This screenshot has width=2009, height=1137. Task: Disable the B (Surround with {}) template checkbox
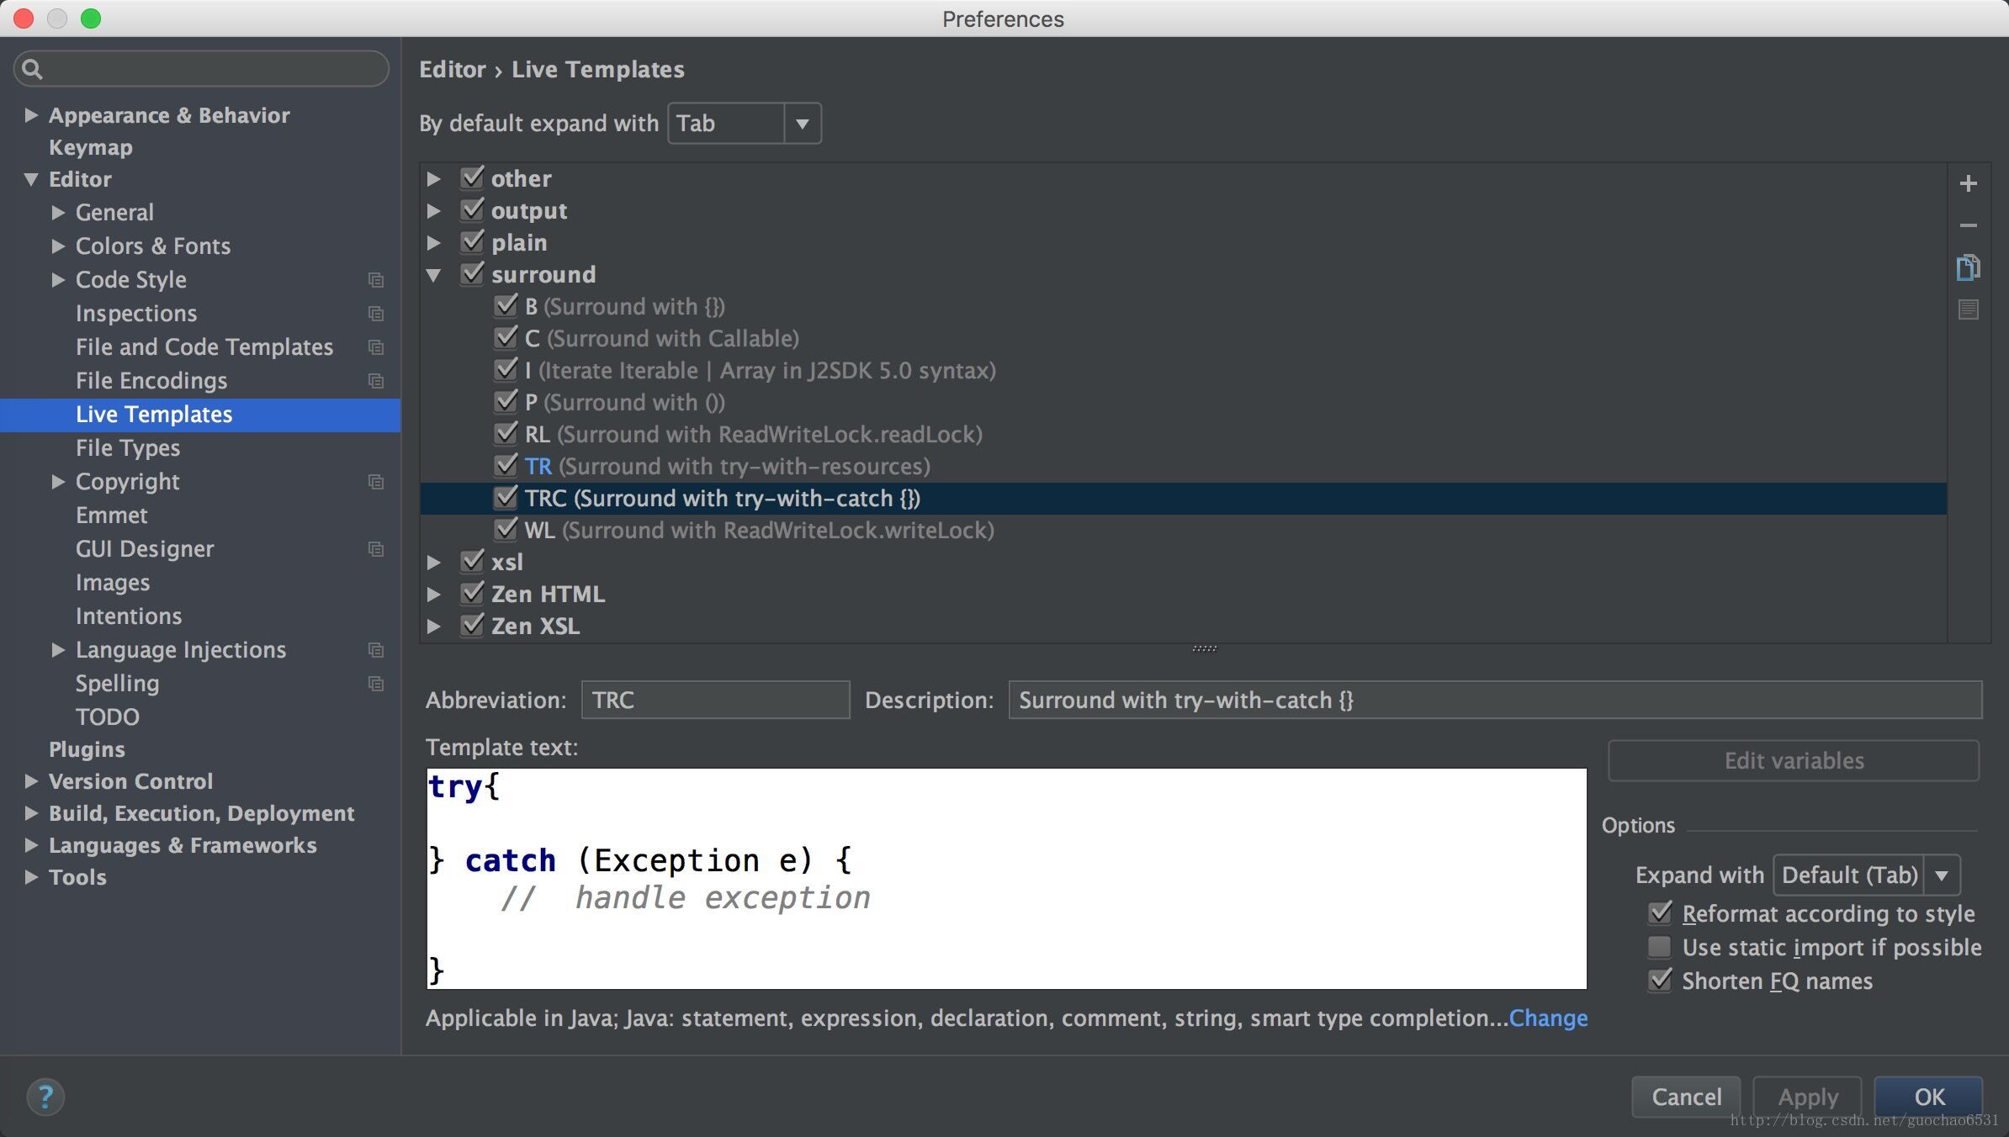tap(506, 305)
